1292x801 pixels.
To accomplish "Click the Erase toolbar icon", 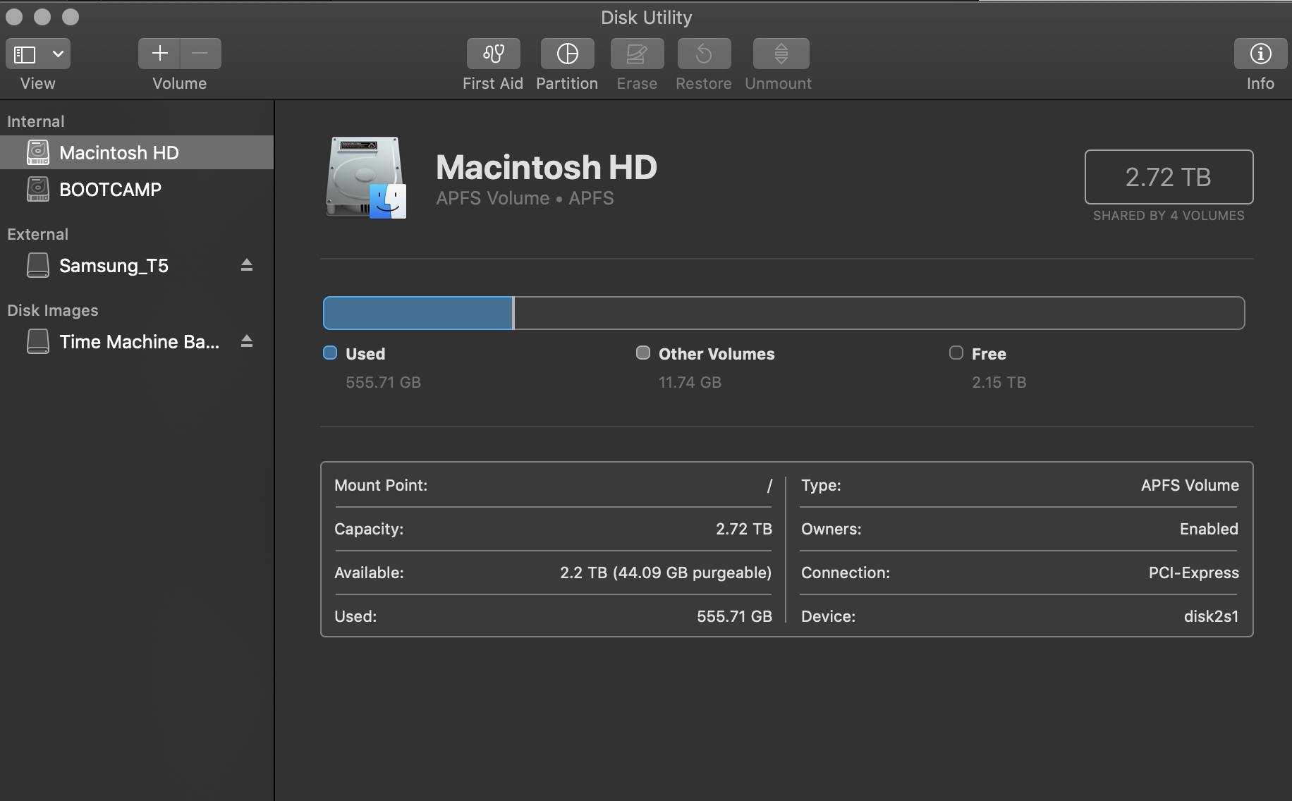I will click(x=637, y=54).
